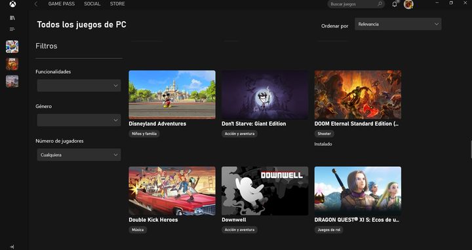Expand the sidebar with bottom arrow icon
472x250 pixels.
point(12,247)
